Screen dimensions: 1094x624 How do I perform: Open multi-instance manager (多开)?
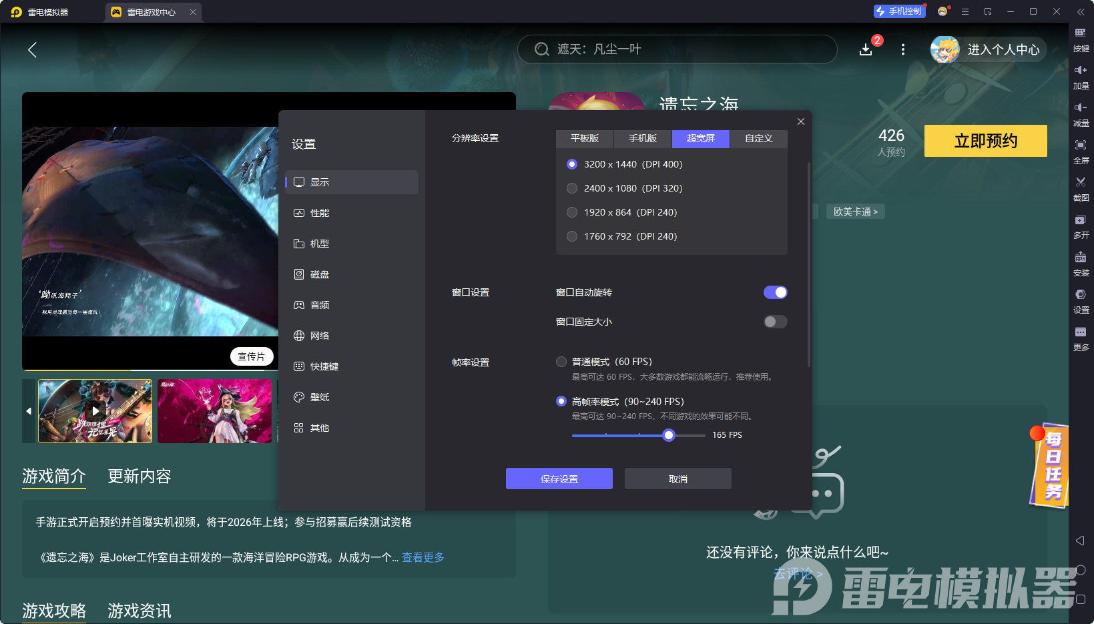[x=1081, y=226]
